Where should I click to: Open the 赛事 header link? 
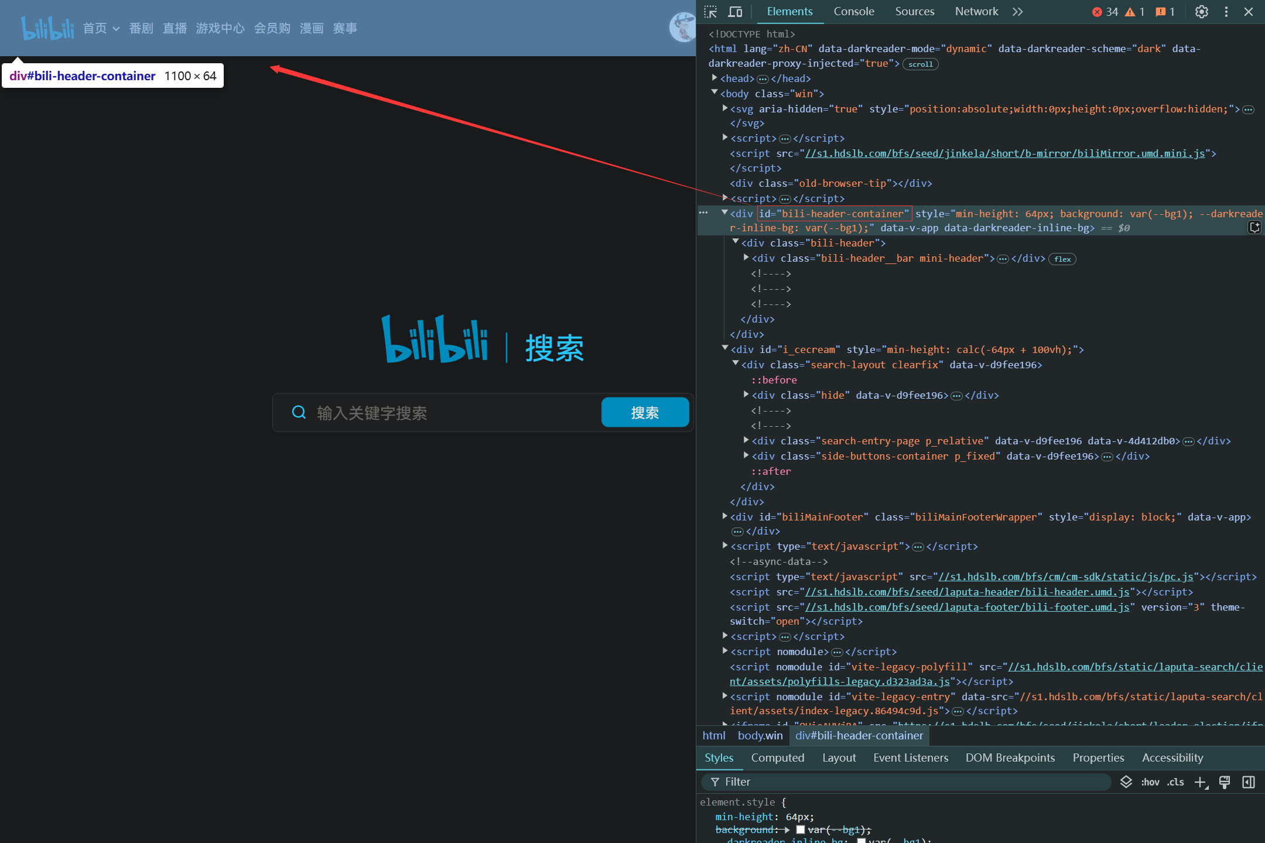pyautogui.click(x=345, y=28)
